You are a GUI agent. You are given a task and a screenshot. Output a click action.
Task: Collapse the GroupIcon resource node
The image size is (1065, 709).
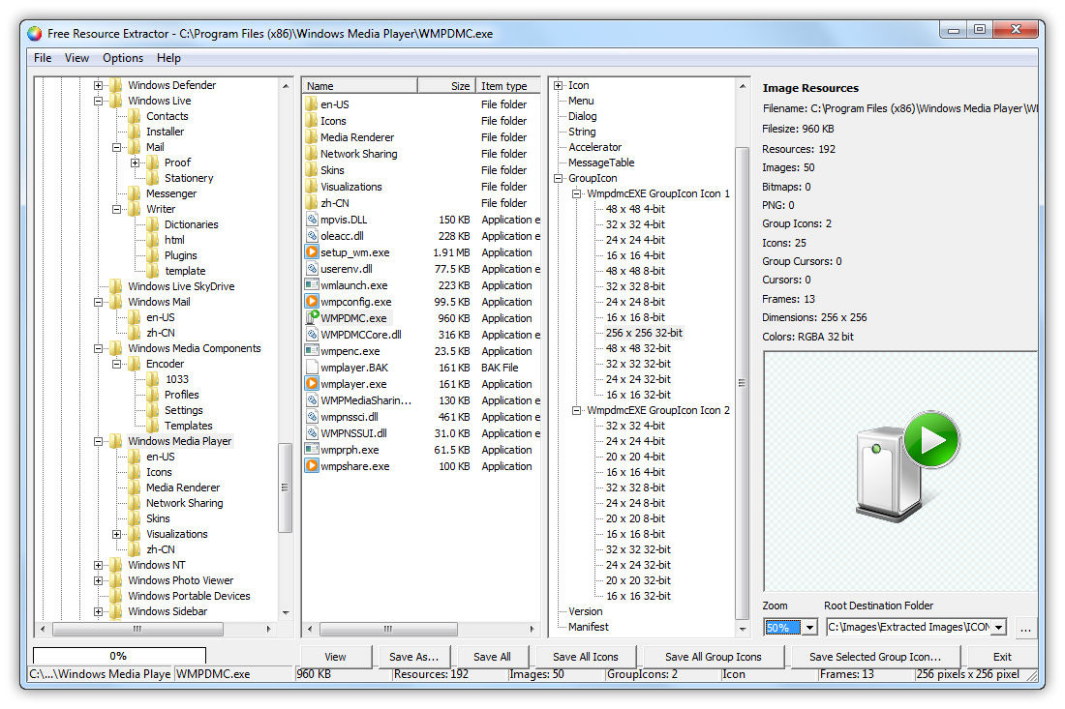(559, 178)
